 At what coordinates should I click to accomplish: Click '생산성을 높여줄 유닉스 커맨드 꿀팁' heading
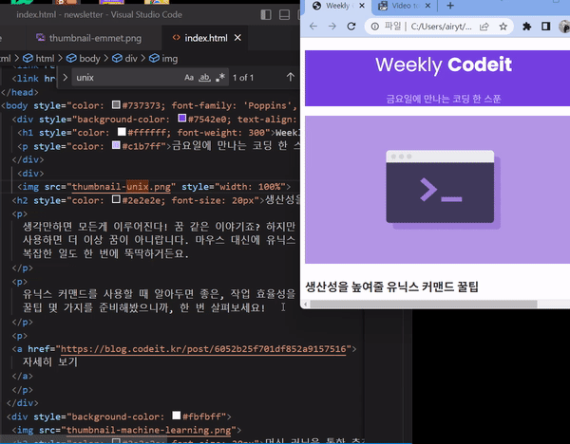[x=391, y=287]
